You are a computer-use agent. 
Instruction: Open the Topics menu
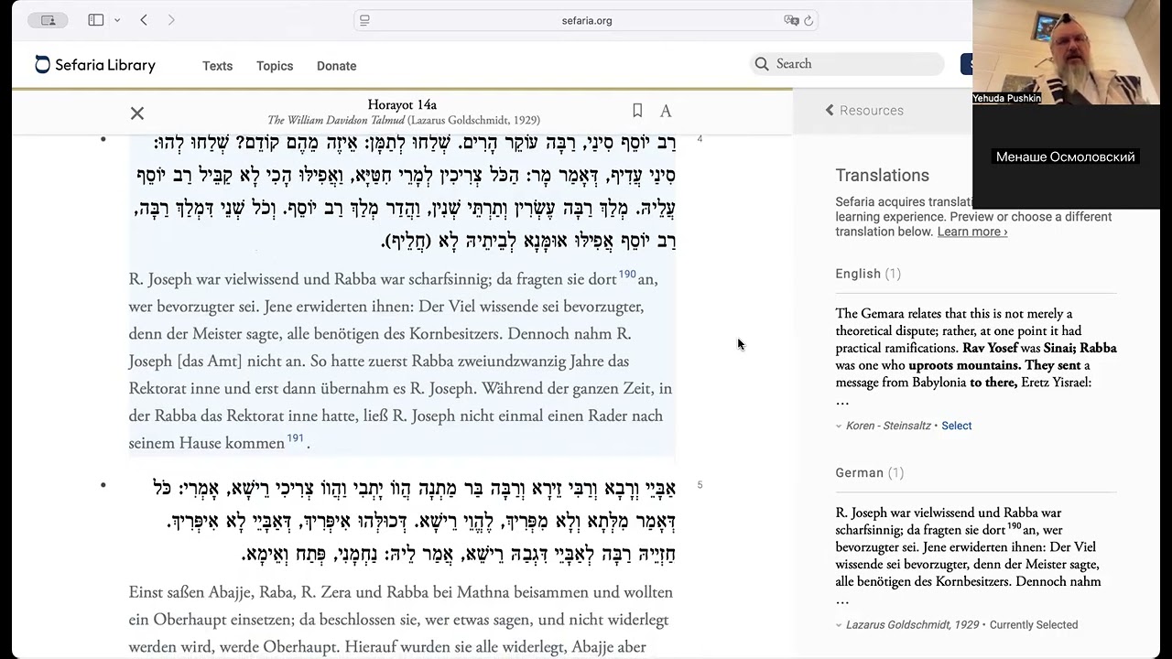[x=275, y=66]
